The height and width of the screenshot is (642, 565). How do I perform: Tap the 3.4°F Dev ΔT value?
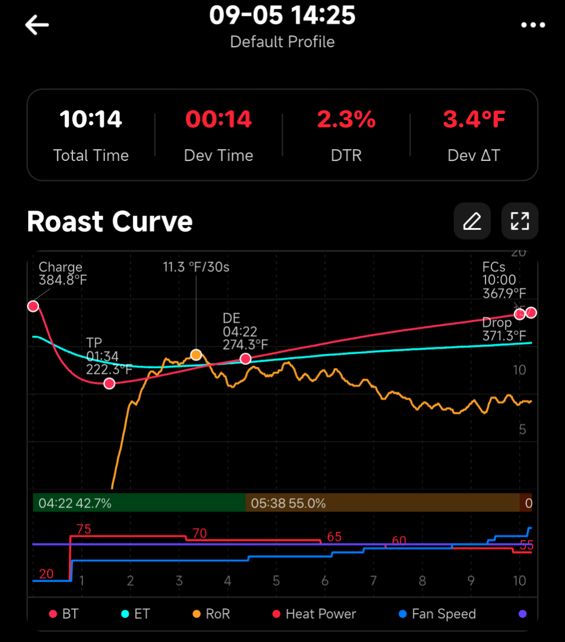click(474, 119)
